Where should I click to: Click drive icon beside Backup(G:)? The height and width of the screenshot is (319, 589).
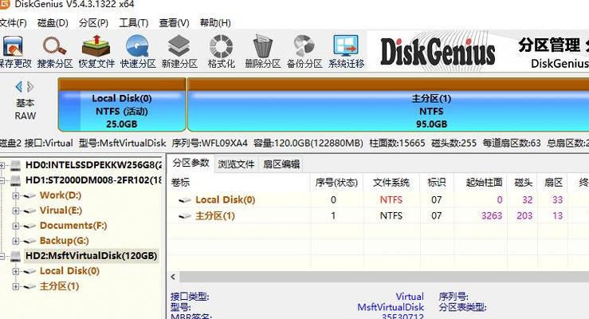point(29,241)
